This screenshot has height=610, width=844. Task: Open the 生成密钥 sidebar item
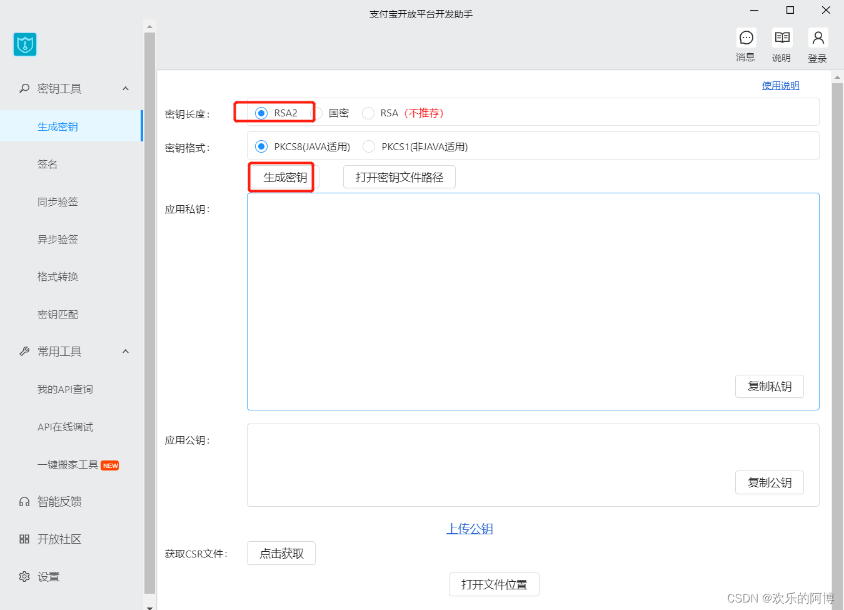pyautogui.click(x=71, y=126)
